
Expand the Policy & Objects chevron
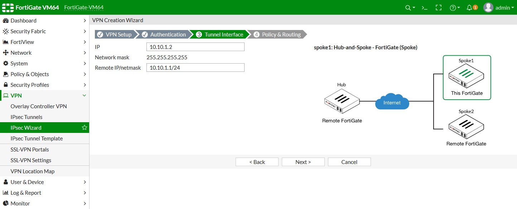[85, 74]
